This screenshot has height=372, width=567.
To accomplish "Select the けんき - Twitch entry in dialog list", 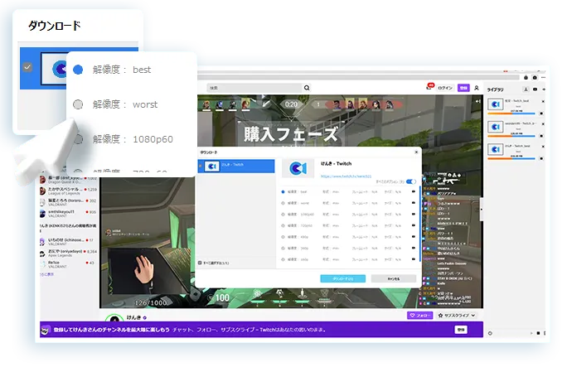I will 236,166.
